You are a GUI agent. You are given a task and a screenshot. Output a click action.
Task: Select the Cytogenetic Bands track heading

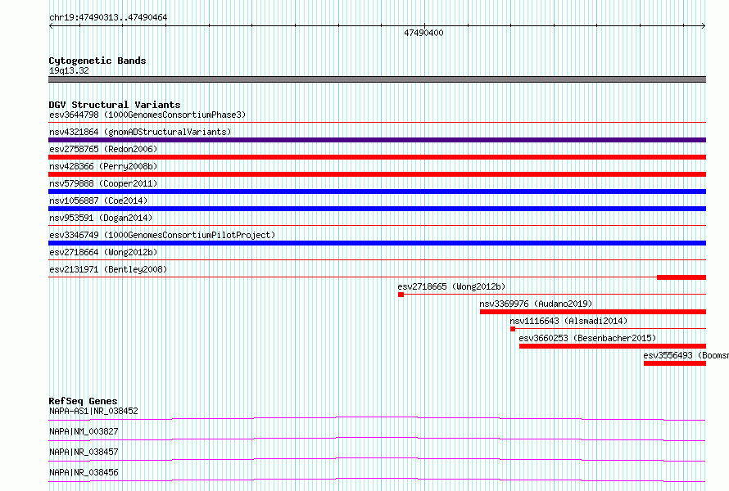97,61
